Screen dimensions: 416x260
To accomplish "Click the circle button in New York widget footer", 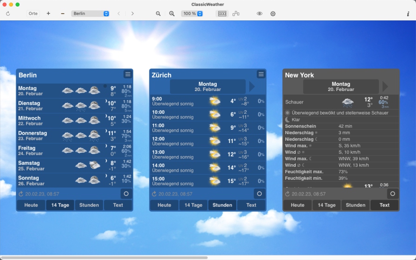I will [393, 194].
